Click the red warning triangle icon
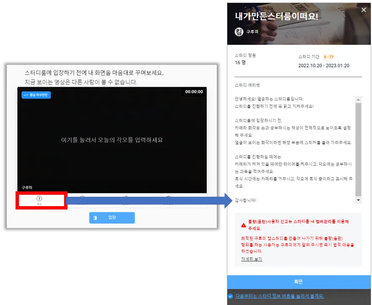Viewport: 372px width, 305px height. (243, 225)
